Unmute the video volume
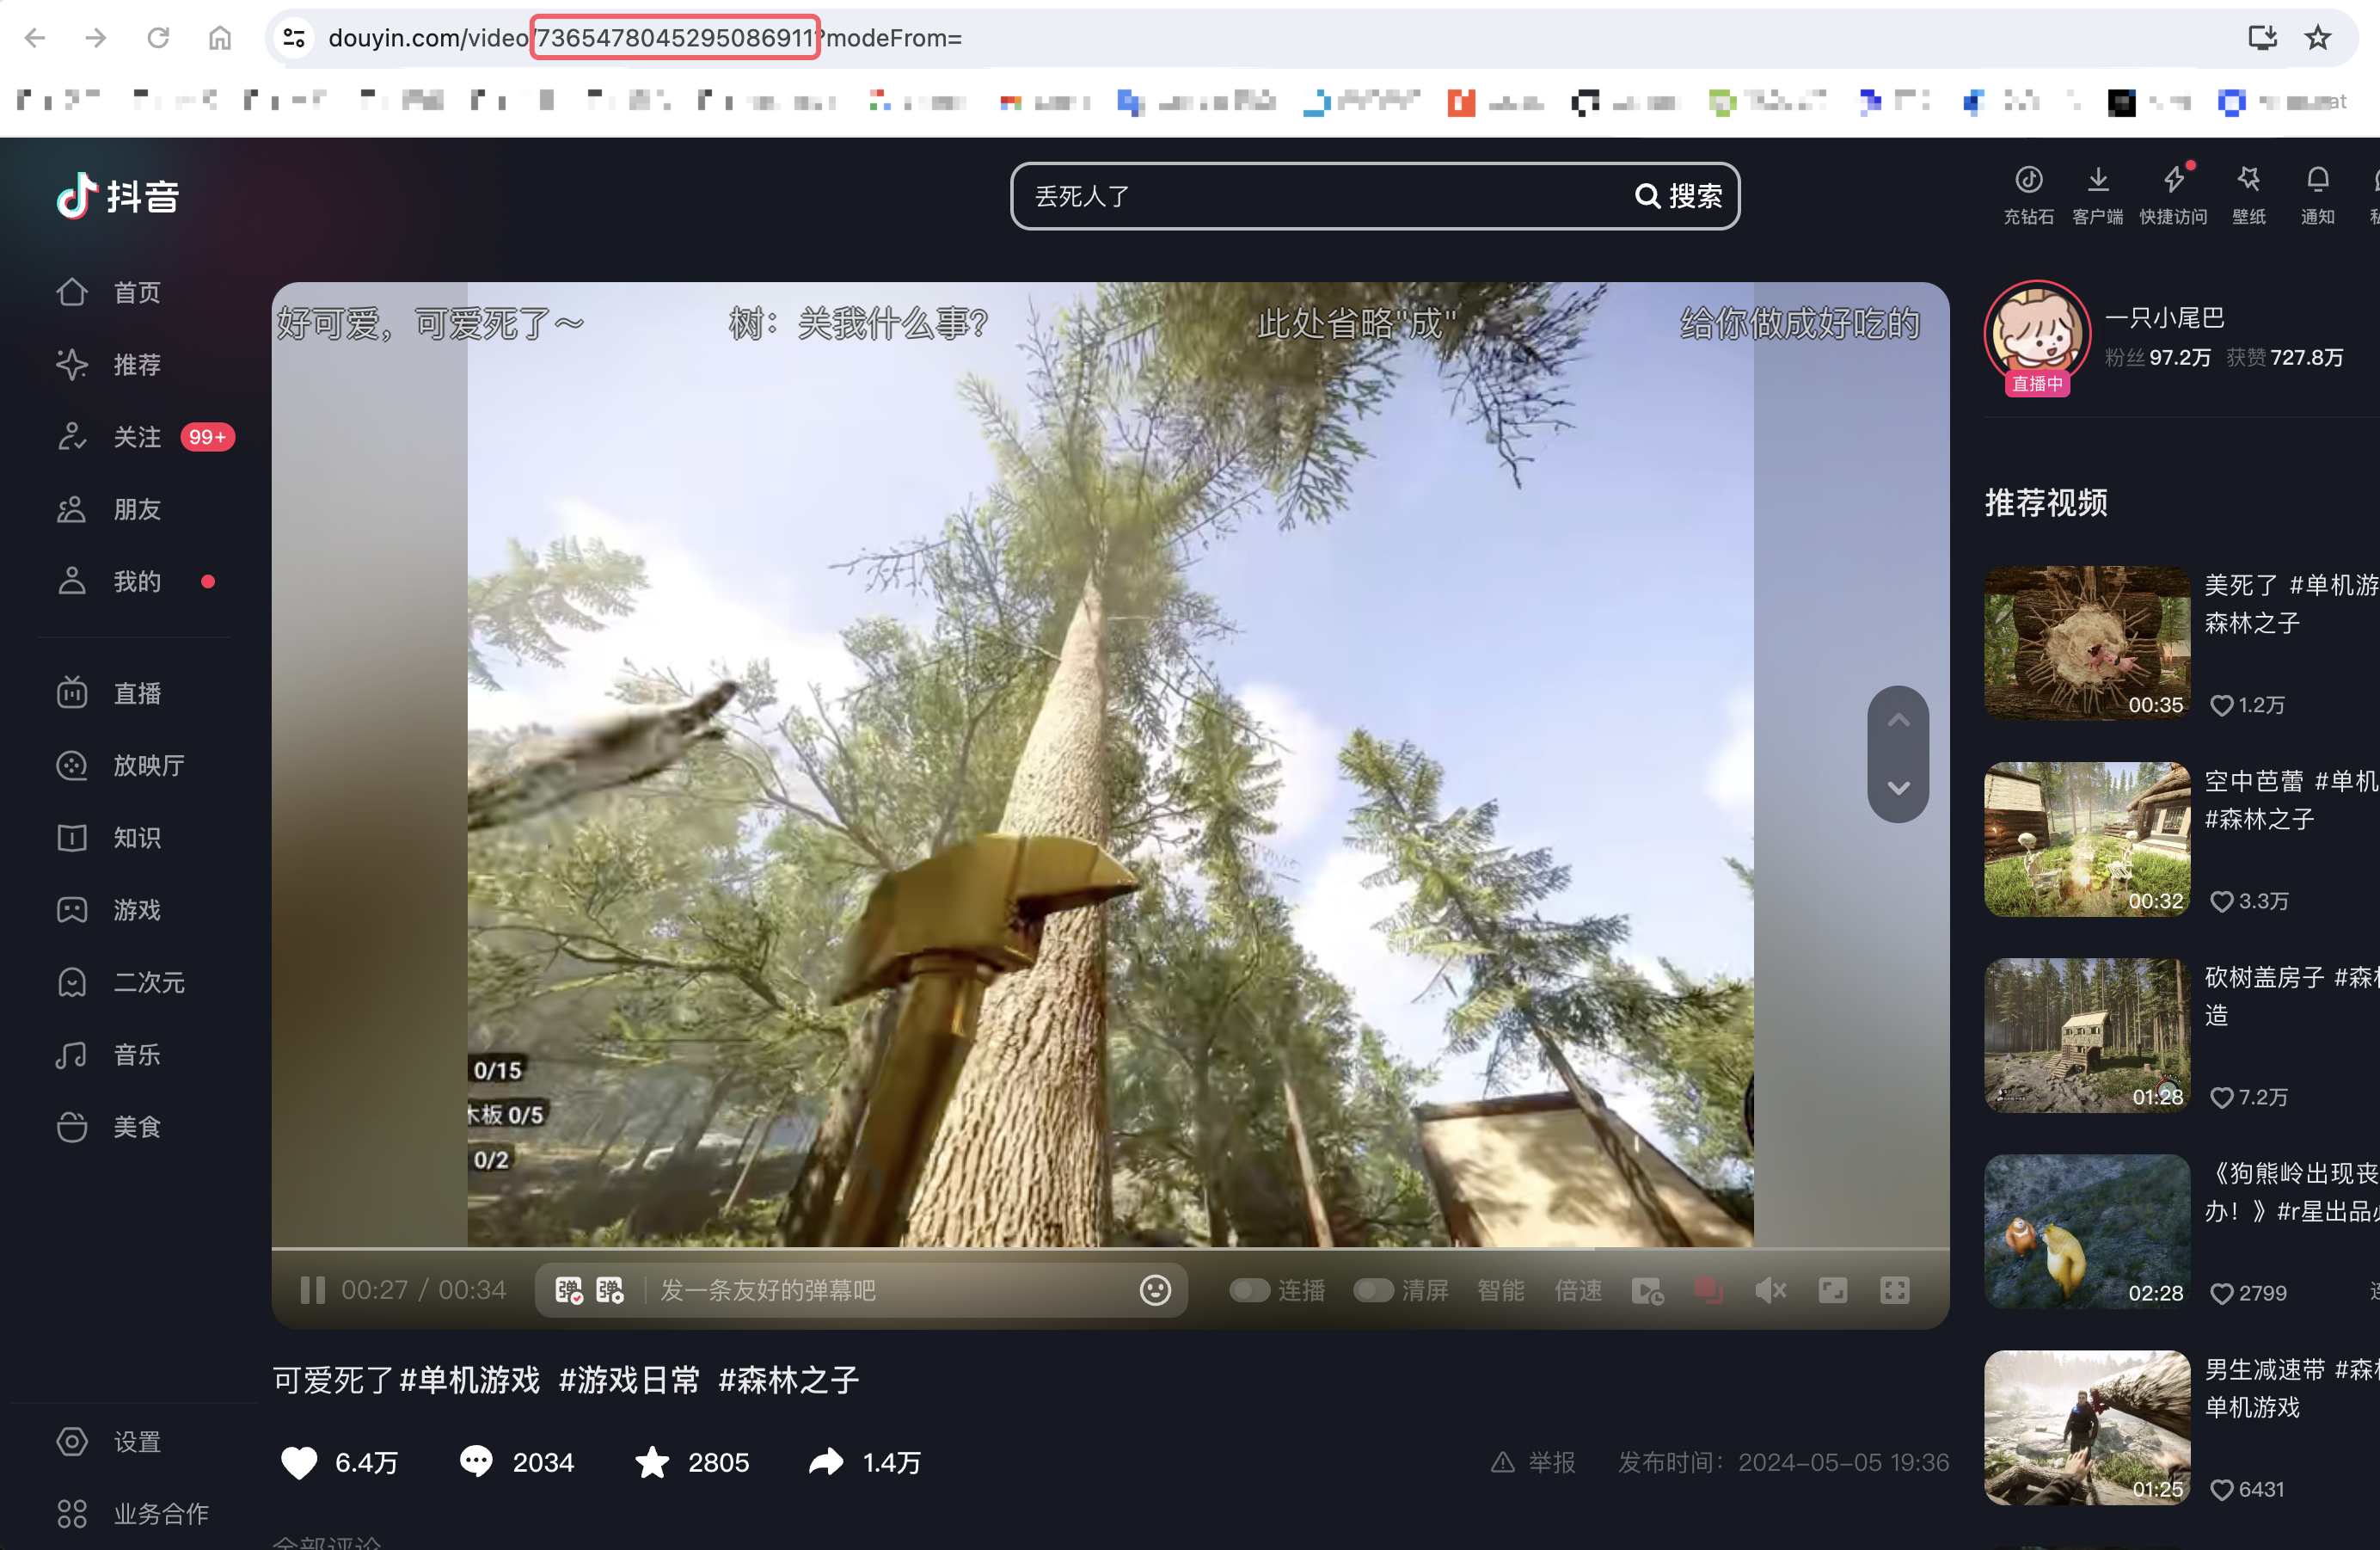2380x1550 pixels. point(1770,1290)
